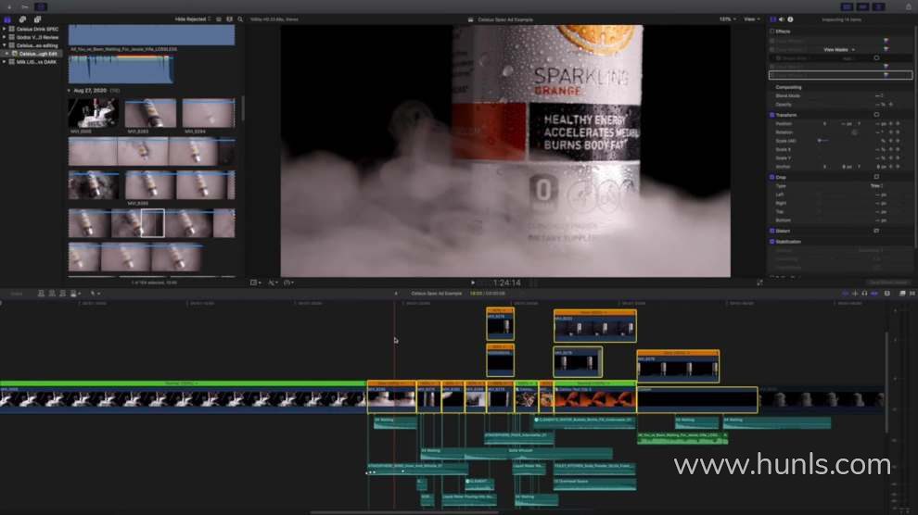The height and width of the screenshot is (515, 918).
Task: Open the keyword editor key icon
Action: click(25, 7)
